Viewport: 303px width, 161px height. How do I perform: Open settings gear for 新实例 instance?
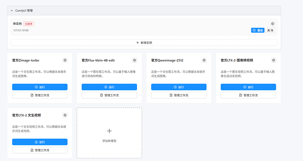click(272, 24)
